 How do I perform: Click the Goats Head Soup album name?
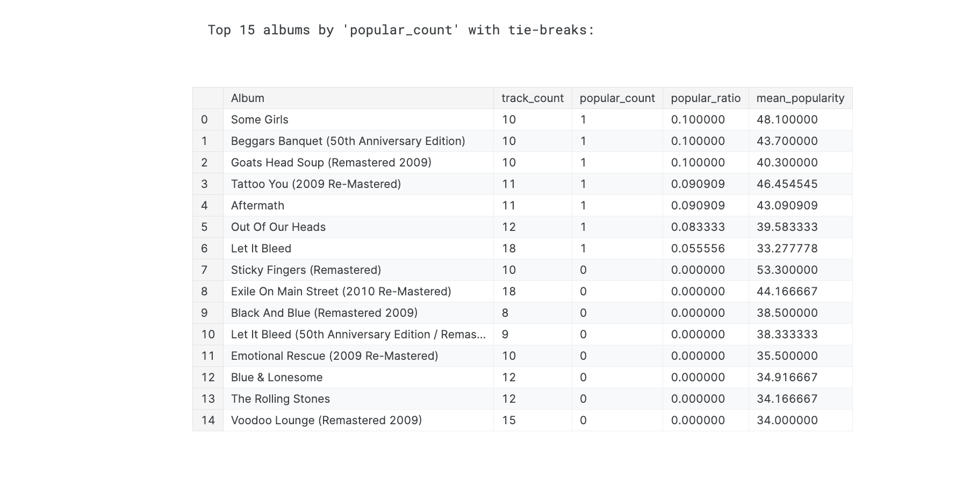[x=331, y=163]
